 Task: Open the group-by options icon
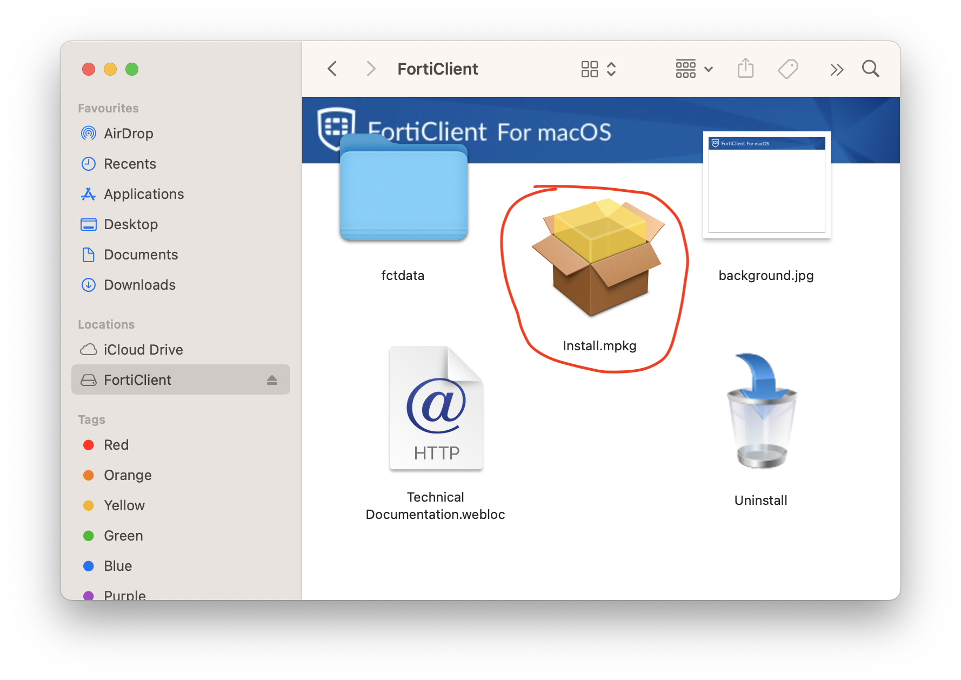pyautogui.click(x=685, y=69)
